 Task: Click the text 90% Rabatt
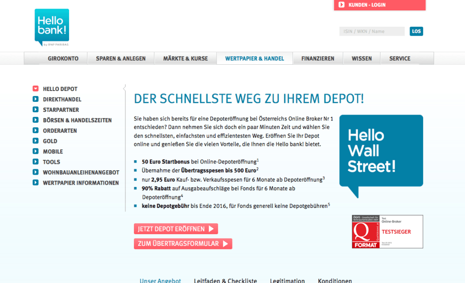pyautogui.click(x=156, y=188)
